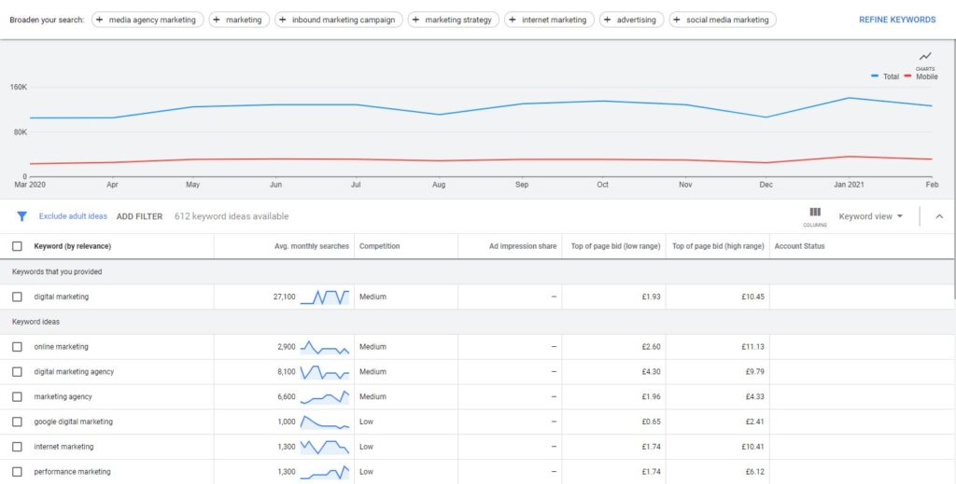This screenshot has height=484, width=956.
Task: Click trend sparkline for 'performance marketing'
Action: coord(325,471)
